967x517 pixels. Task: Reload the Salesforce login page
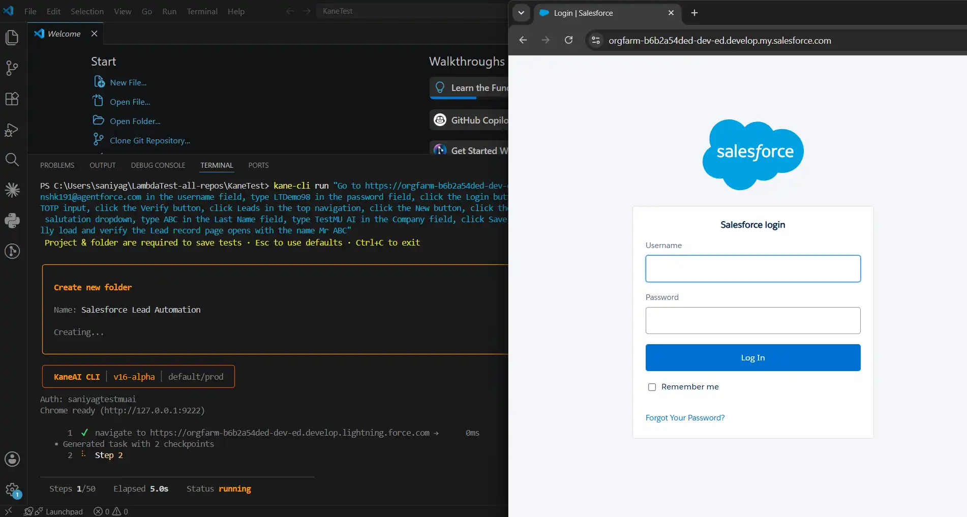[x=569, y=40]
